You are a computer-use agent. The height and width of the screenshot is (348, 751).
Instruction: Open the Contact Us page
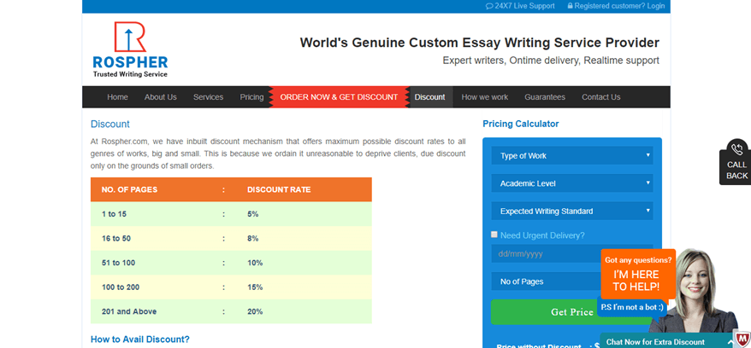600,97
